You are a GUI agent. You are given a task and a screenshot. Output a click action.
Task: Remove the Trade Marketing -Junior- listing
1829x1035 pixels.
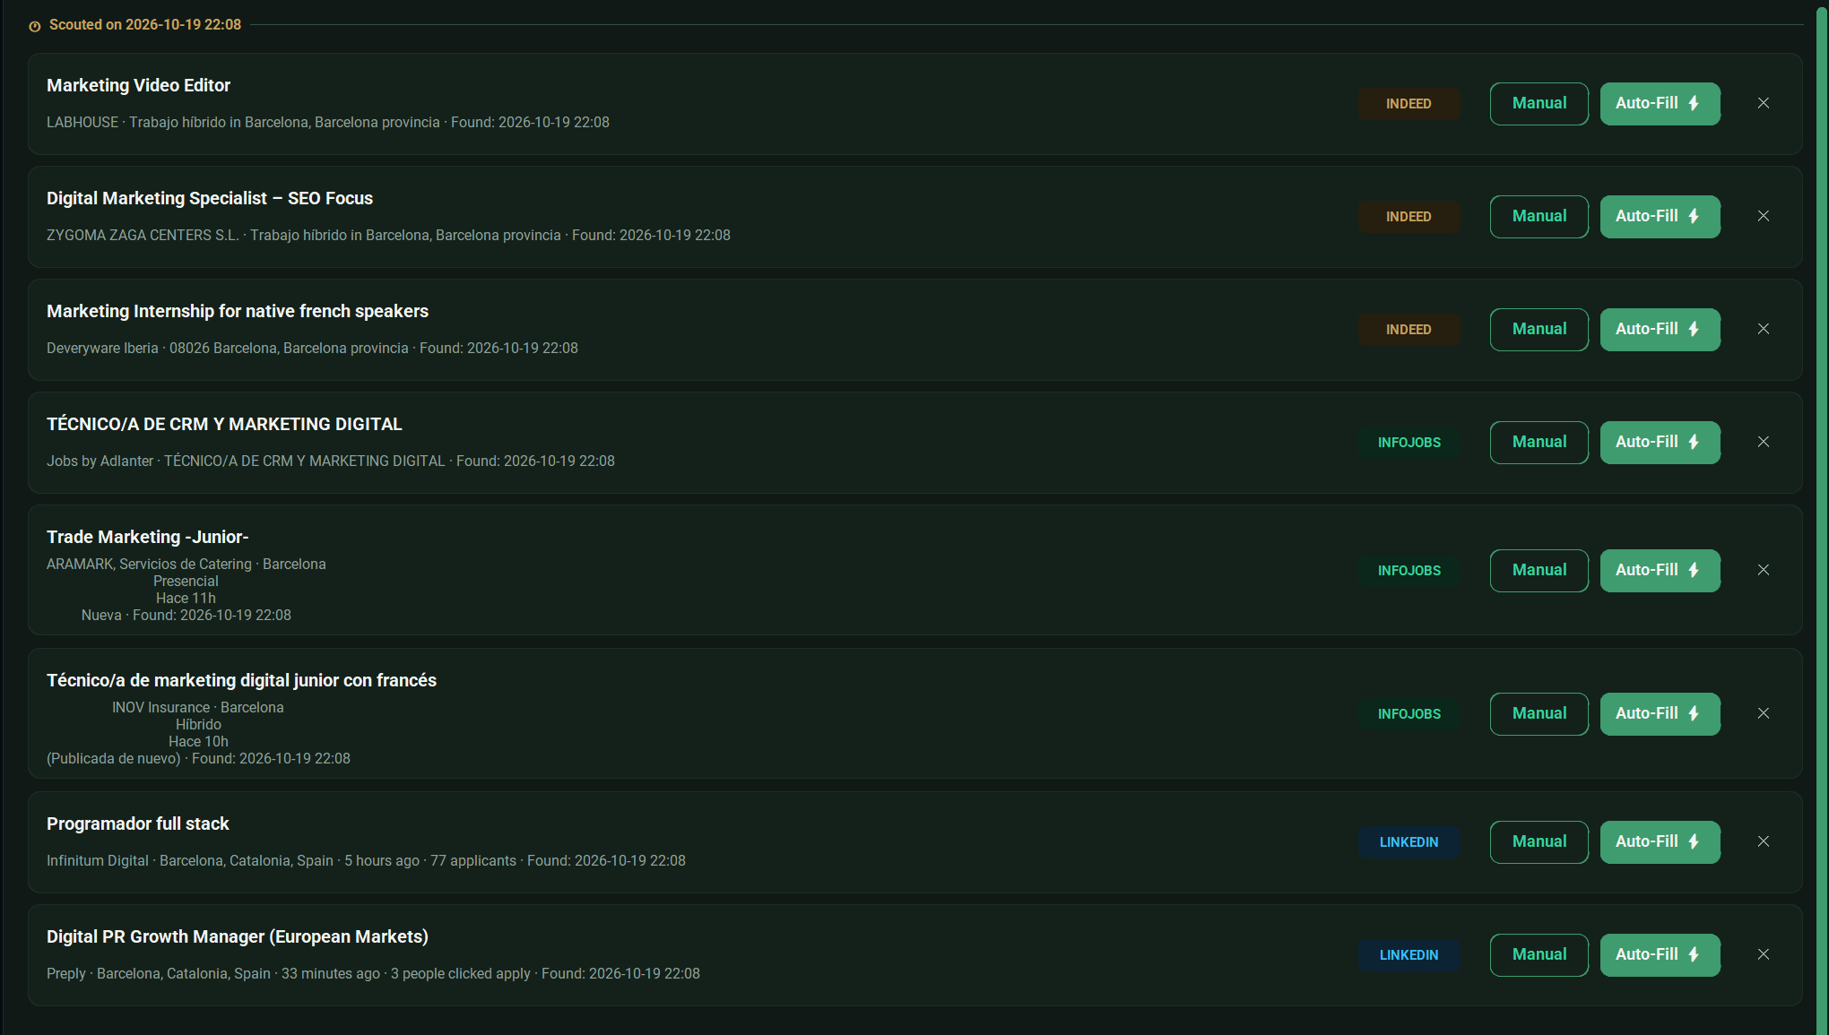click(x=1763, y=570)
